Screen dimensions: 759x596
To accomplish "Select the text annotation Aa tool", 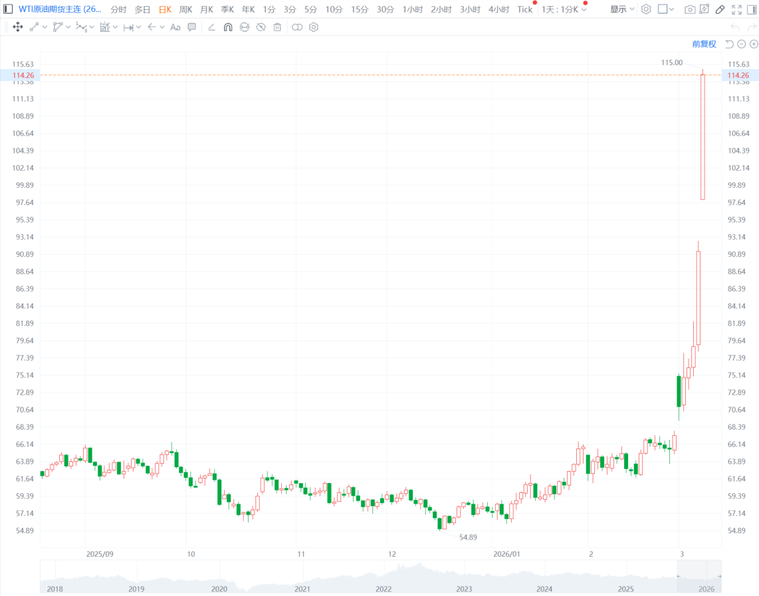I will point(175,27).
